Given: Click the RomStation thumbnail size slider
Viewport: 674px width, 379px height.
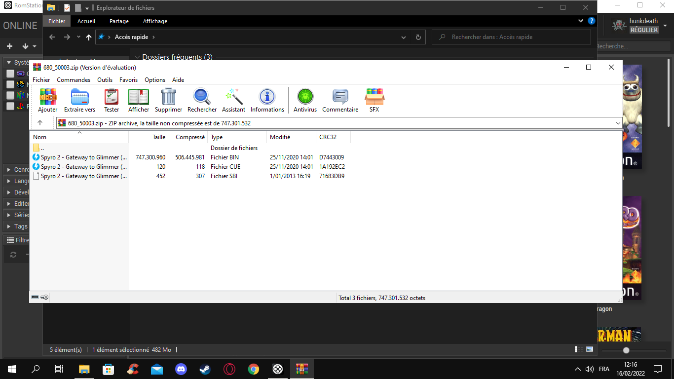Looking at the screenshot, I should 626,350.
